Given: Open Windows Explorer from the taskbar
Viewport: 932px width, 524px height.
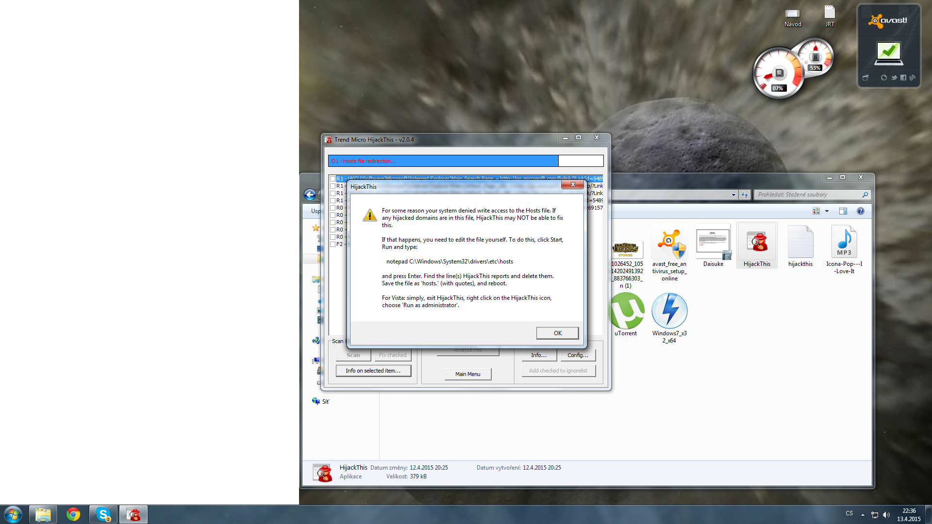Looking at the screenshot, I should click(43, 514).
